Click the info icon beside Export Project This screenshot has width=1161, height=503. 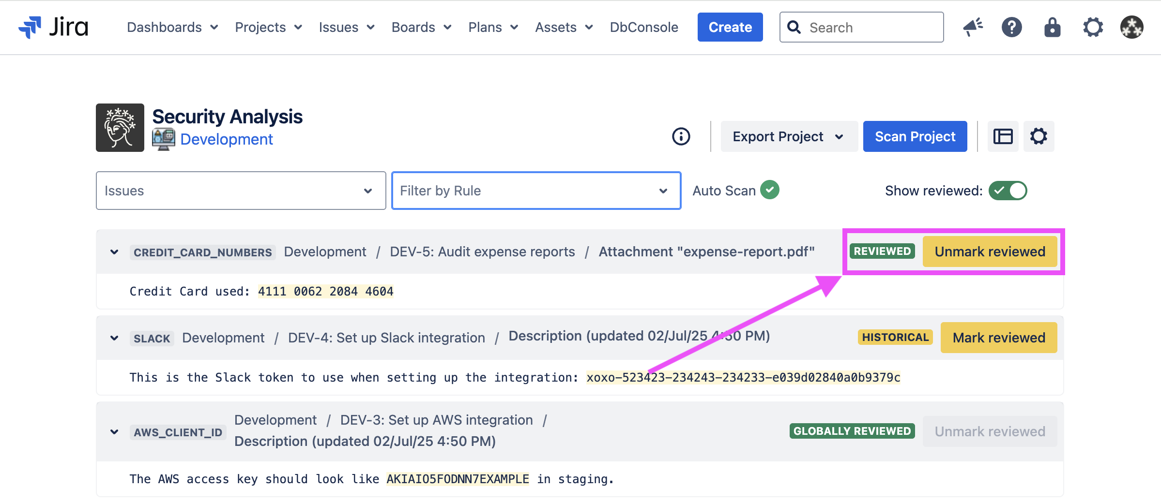681,136
